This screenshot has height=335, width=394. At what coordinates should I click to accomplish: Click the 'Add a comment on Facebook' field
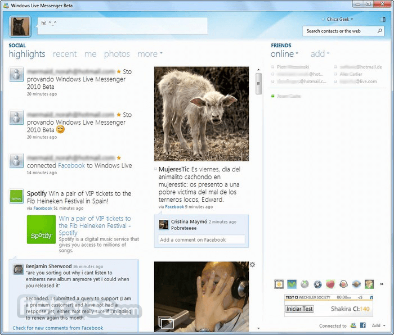pos(202,239)
